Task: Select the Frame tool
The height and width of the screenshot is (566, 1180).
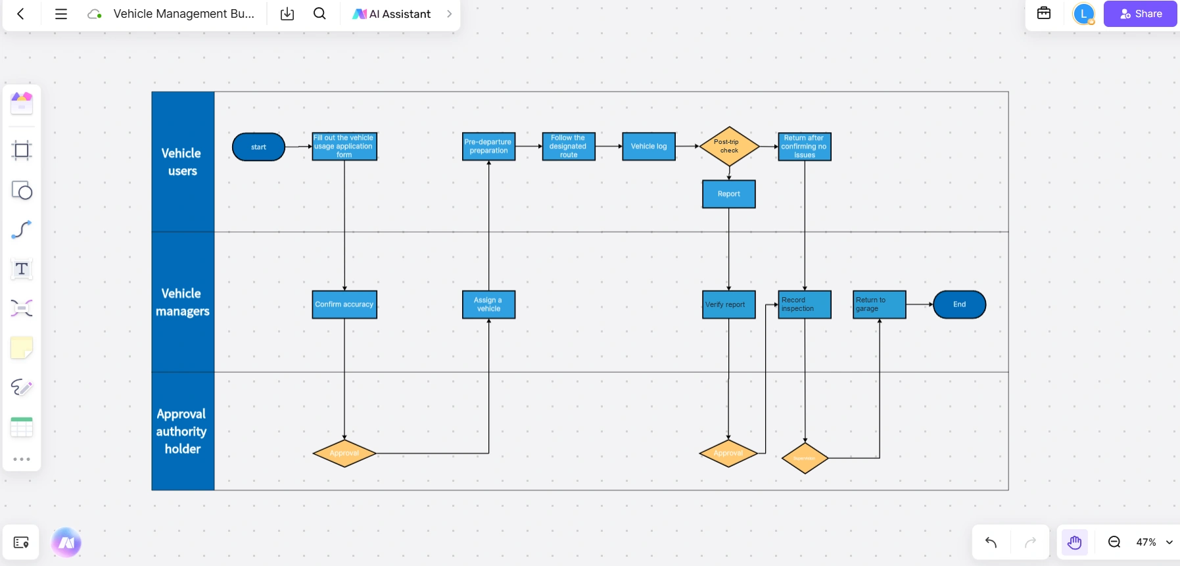Action: (x=22, y=151)
